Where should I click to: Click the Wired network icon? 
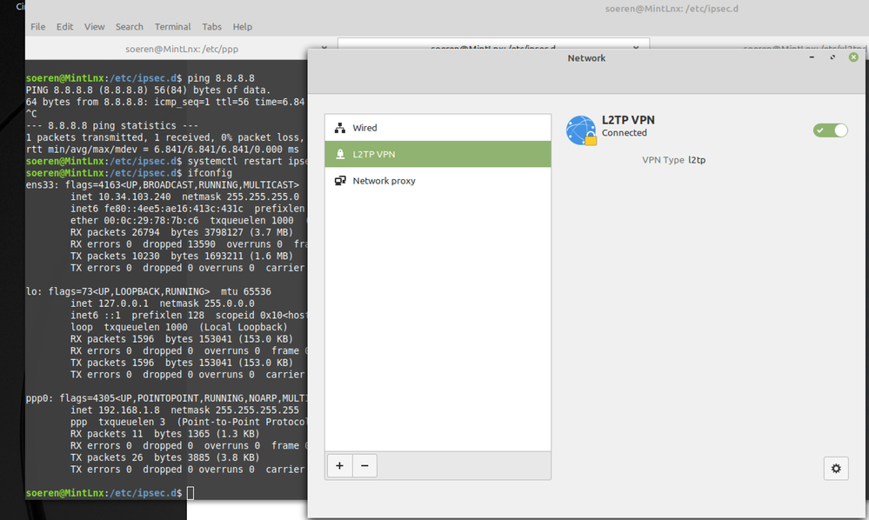pyautogui.click(x=340, y=128)
